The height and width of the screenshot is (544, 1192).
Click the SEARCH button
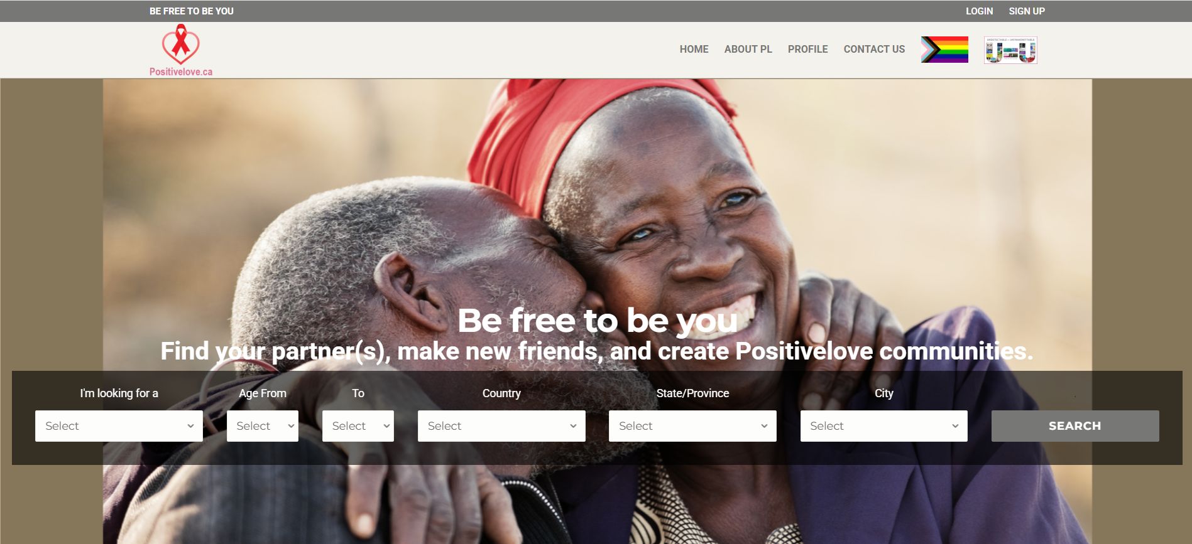pyautogui.click(x=1075, y=426)
